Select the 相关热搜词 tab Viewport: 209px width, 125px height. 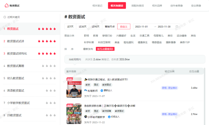point(117,6)
